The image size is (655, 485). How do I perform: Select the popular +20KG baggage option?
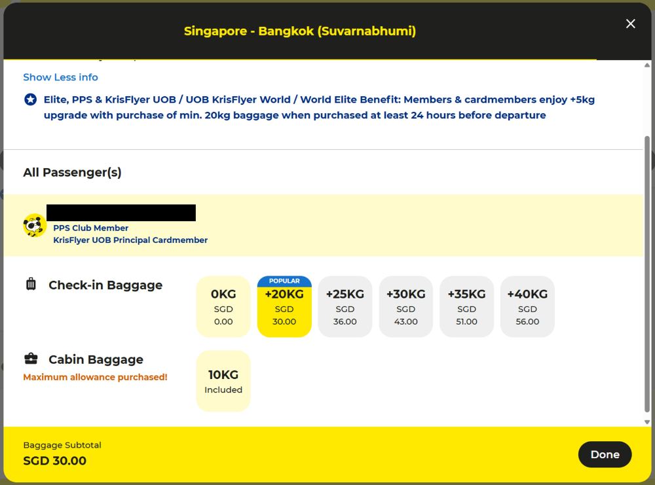pyautogui.click(x=284, y=307)
